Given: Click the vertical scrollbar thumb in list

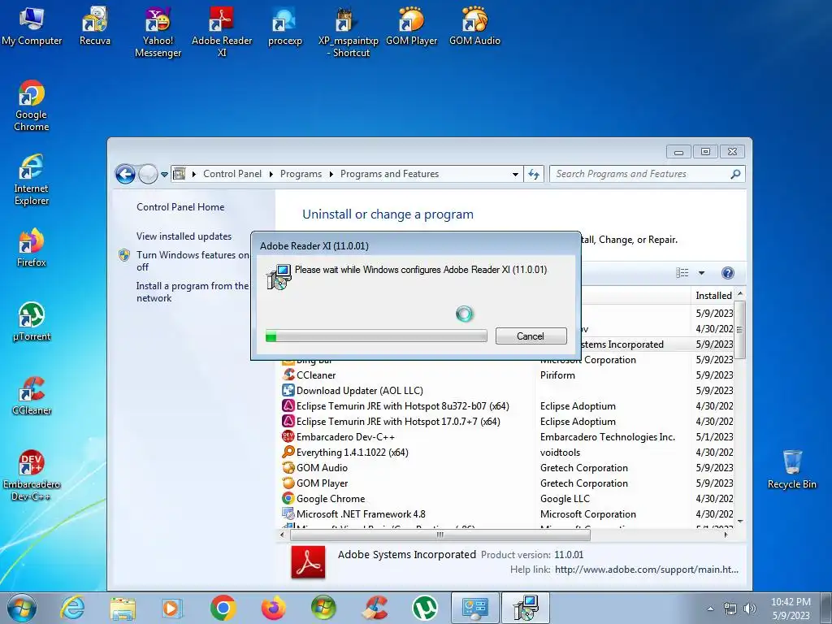Looking at the screenshot, I should click(x=739, y=330).
